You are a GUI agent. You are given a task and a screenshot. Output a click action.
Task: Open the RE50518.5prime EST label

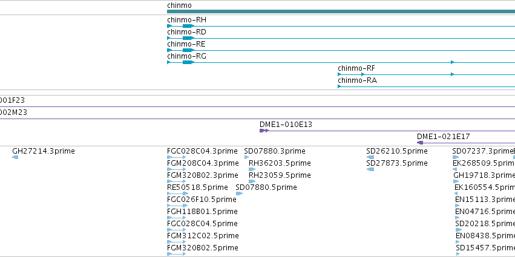(x=197, y=187)
